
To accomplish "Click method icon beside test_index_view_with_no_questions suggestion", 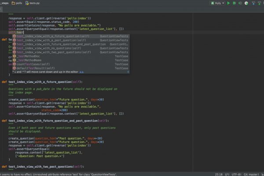I will coord(15,48).
